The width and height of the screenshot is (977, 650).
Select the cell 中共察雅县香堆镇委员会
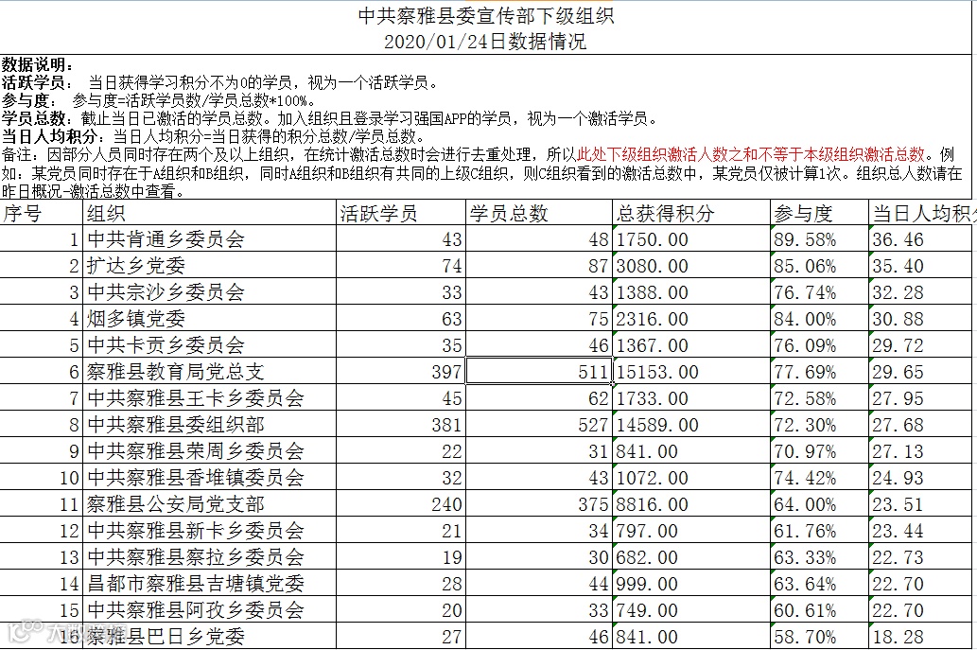(x=209, y=478)
